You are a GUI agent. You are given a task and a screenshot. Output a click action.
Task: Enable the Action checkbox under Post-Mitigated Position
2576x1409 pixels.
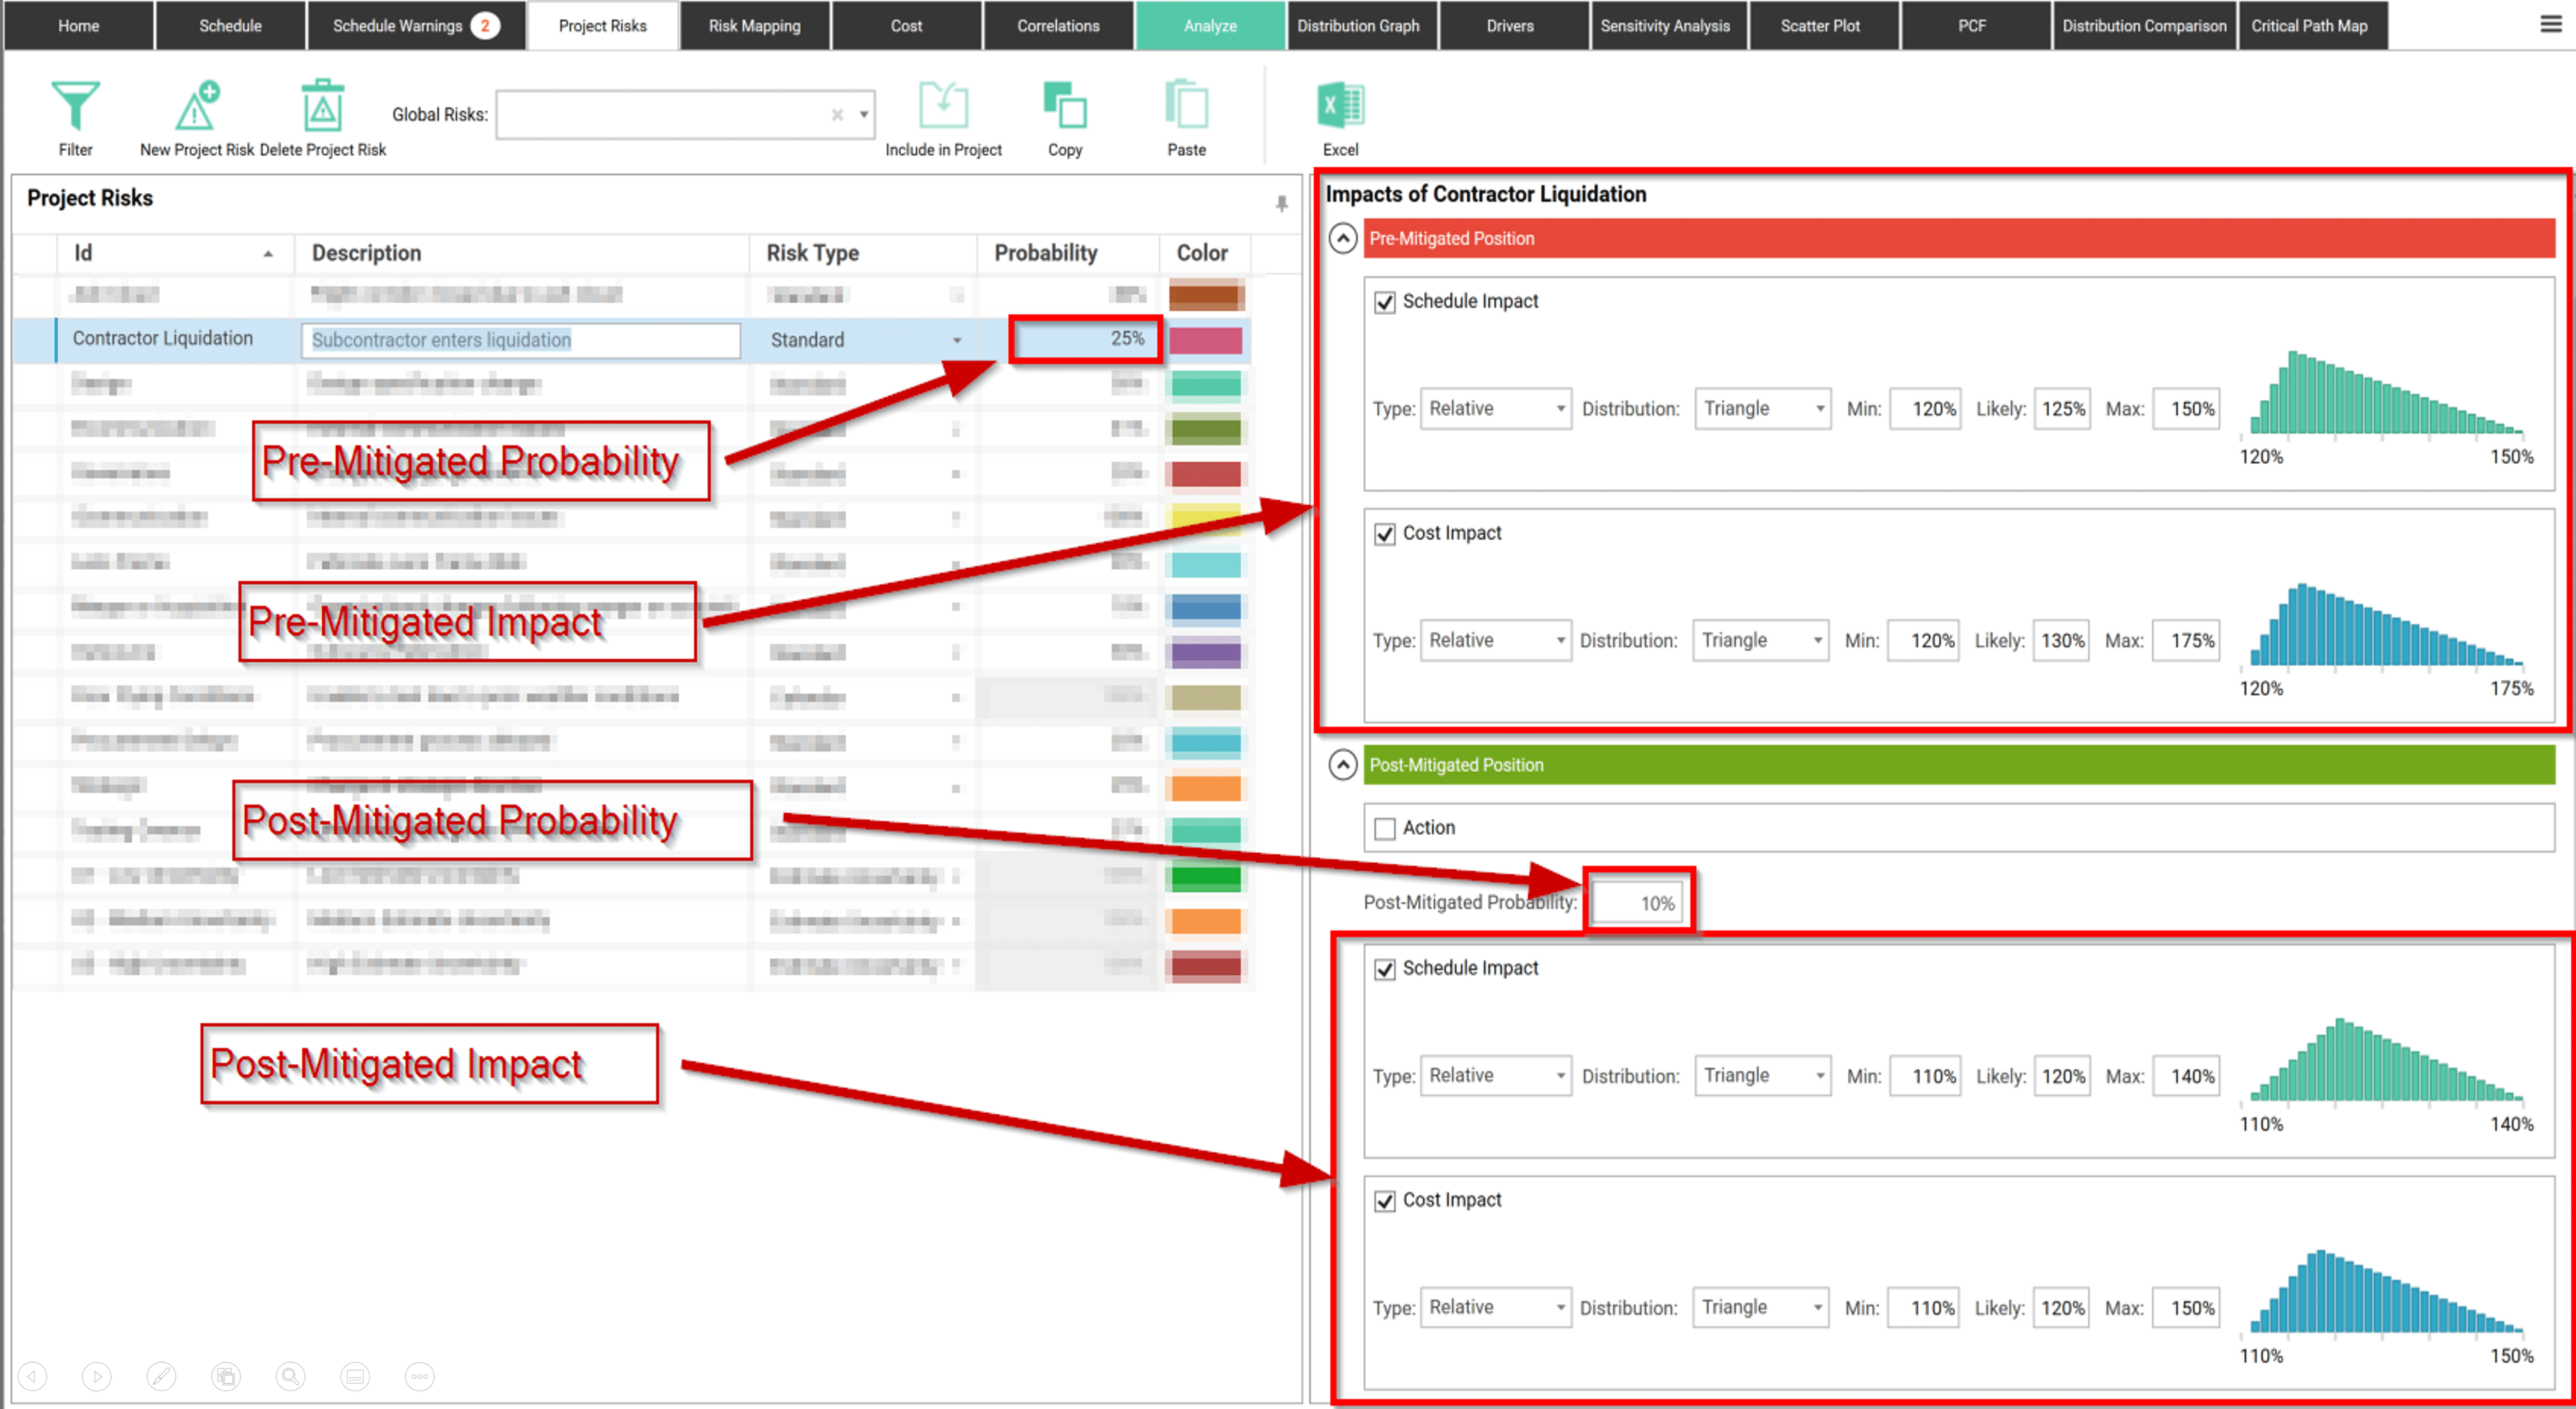pyautogui.click(x=1384, y=828)
